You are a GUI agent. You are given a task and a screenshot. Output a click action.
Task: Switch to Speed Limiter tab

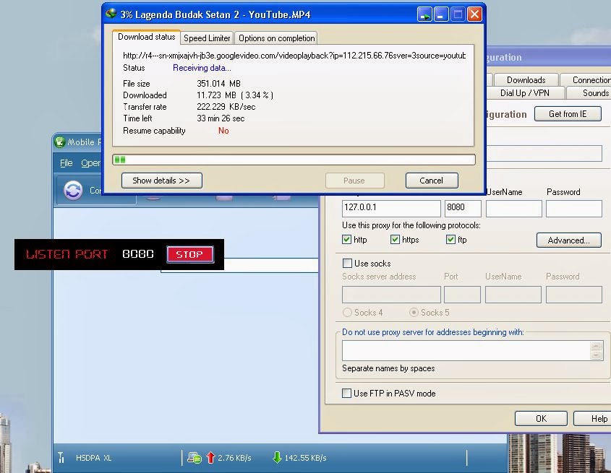tap(207, 38)
